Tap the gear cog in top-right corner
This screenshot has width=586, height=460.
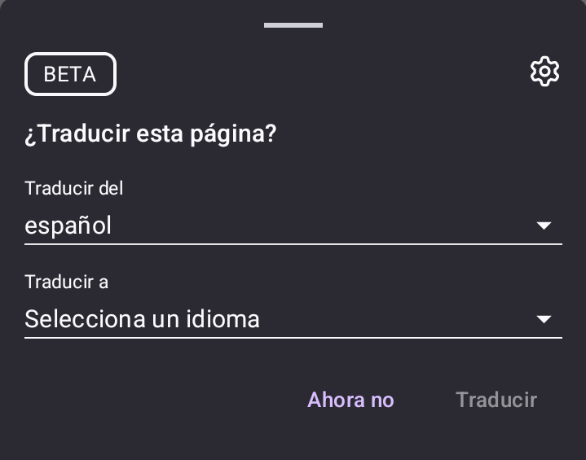click(x=544, y=72)
